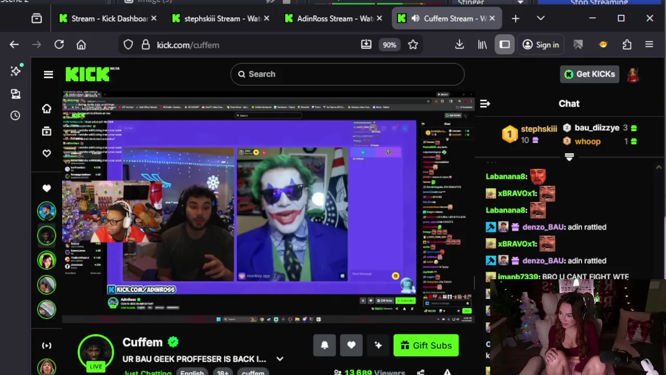Switch to Stream - Kick Dashboard tab
Image resolution: width=666 pixels, height=375 pixels.
point(108,18)
